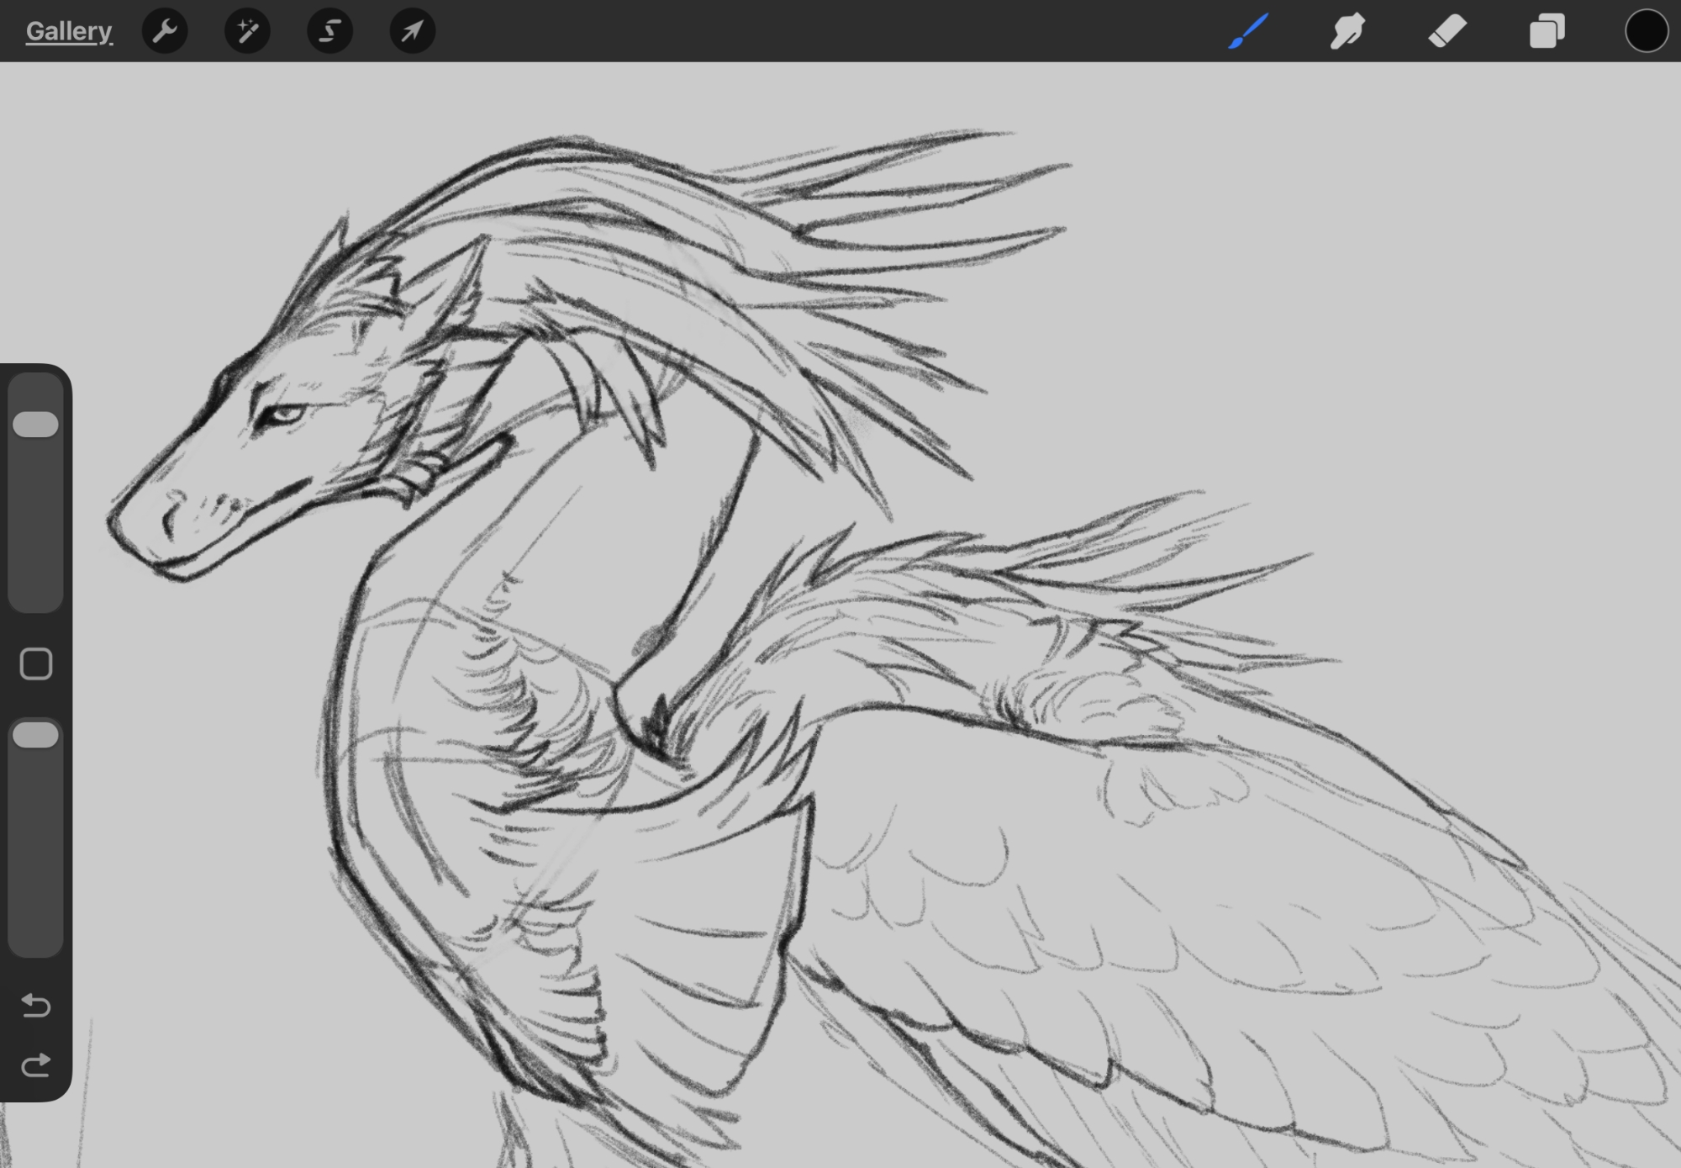Open the Actions wrench menu
Screen dimensions: 1681x1168
pyautogui.click(x=165, y=31)
